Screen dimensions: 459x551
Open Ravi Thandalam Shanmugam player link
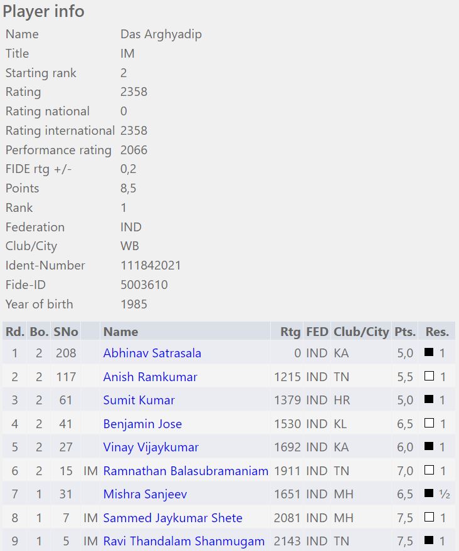click(x=184, y=541)
